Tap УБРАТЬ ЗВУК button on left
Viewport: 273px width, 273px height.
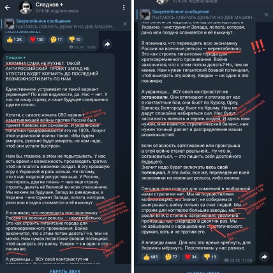click(65, 271)
